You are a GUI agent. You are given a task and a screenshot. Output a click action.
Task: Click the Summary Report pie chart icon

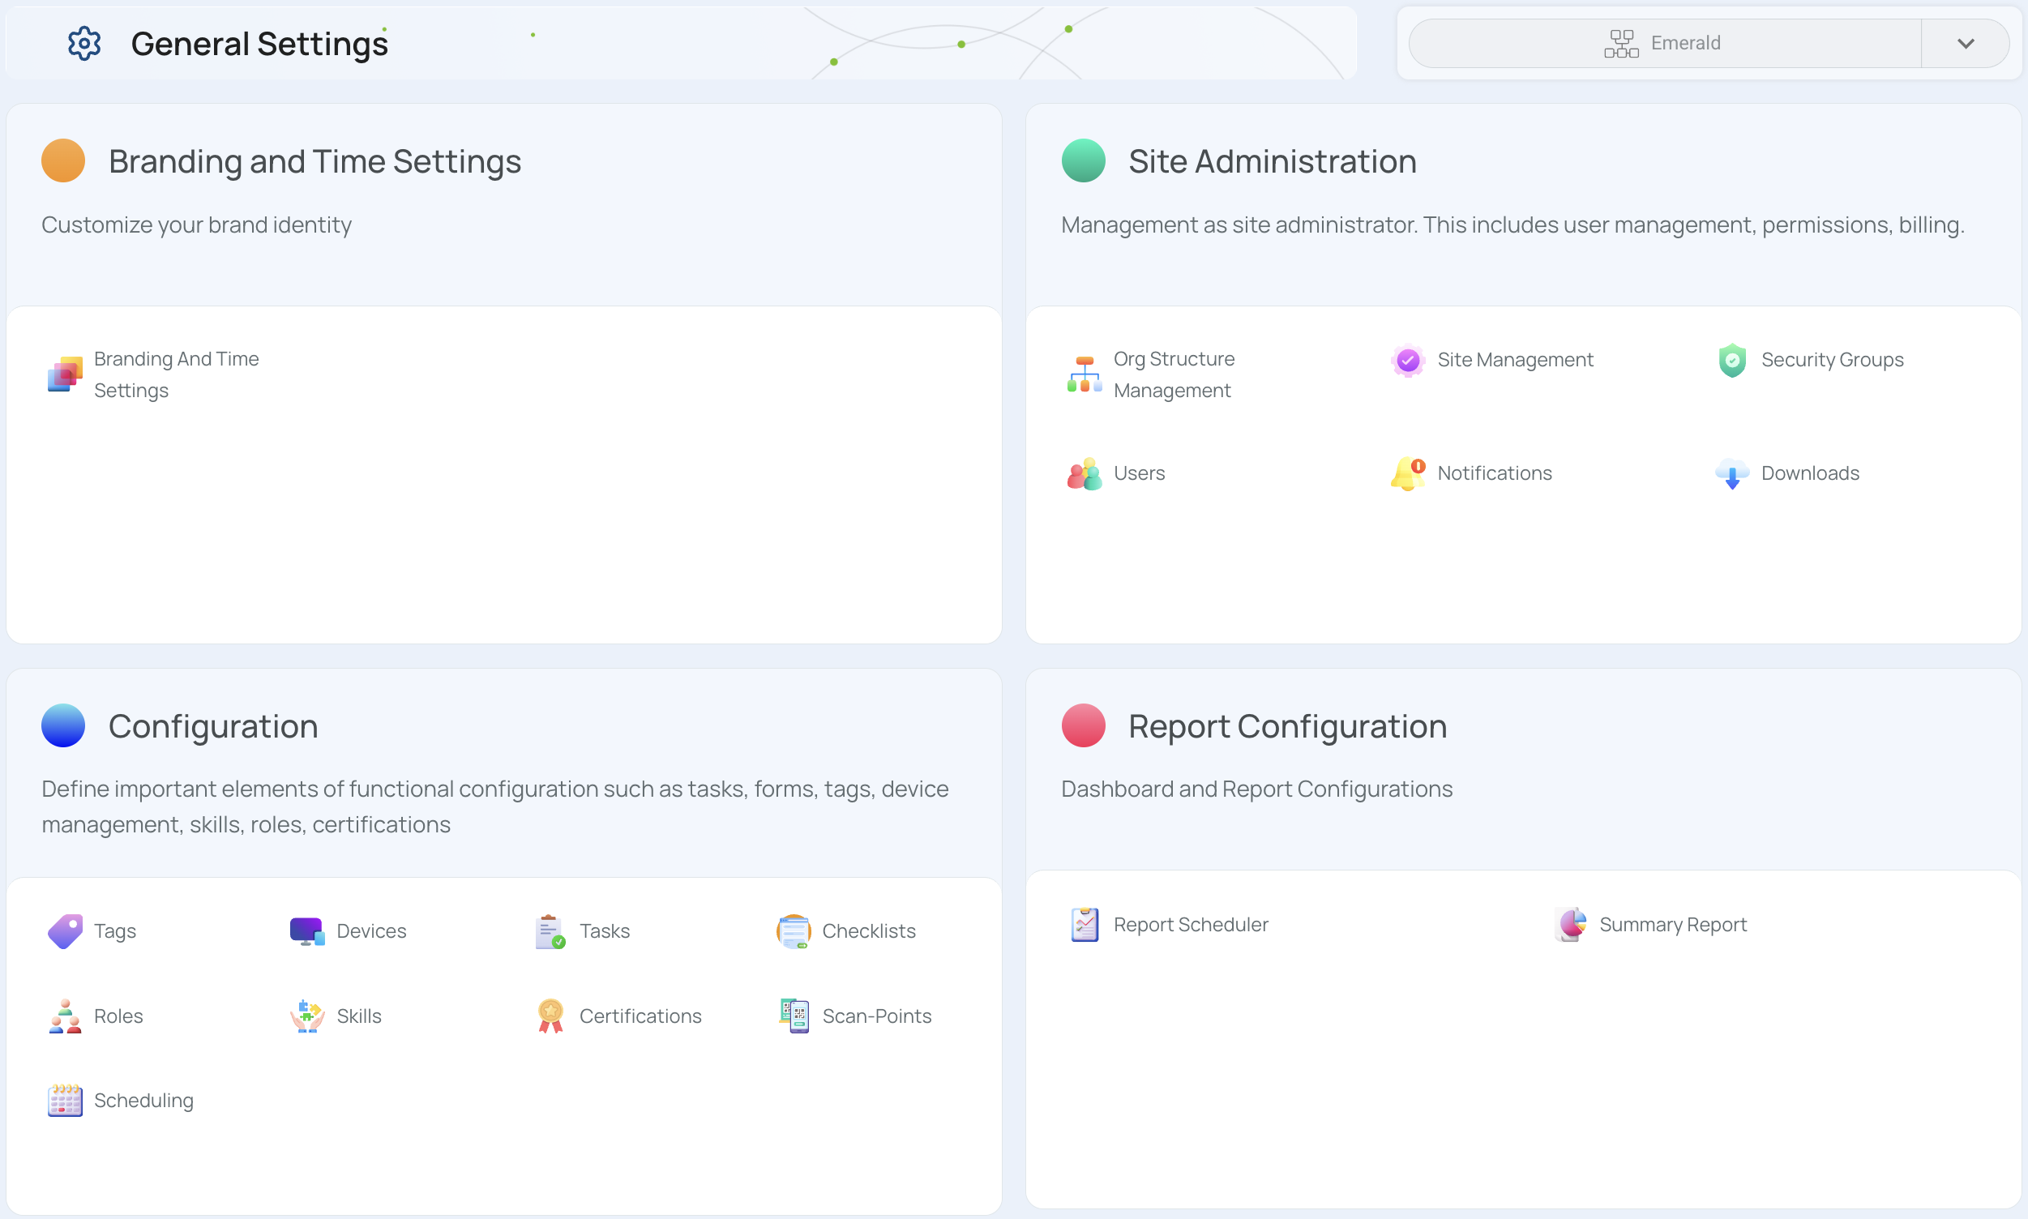click(1571, 924)
